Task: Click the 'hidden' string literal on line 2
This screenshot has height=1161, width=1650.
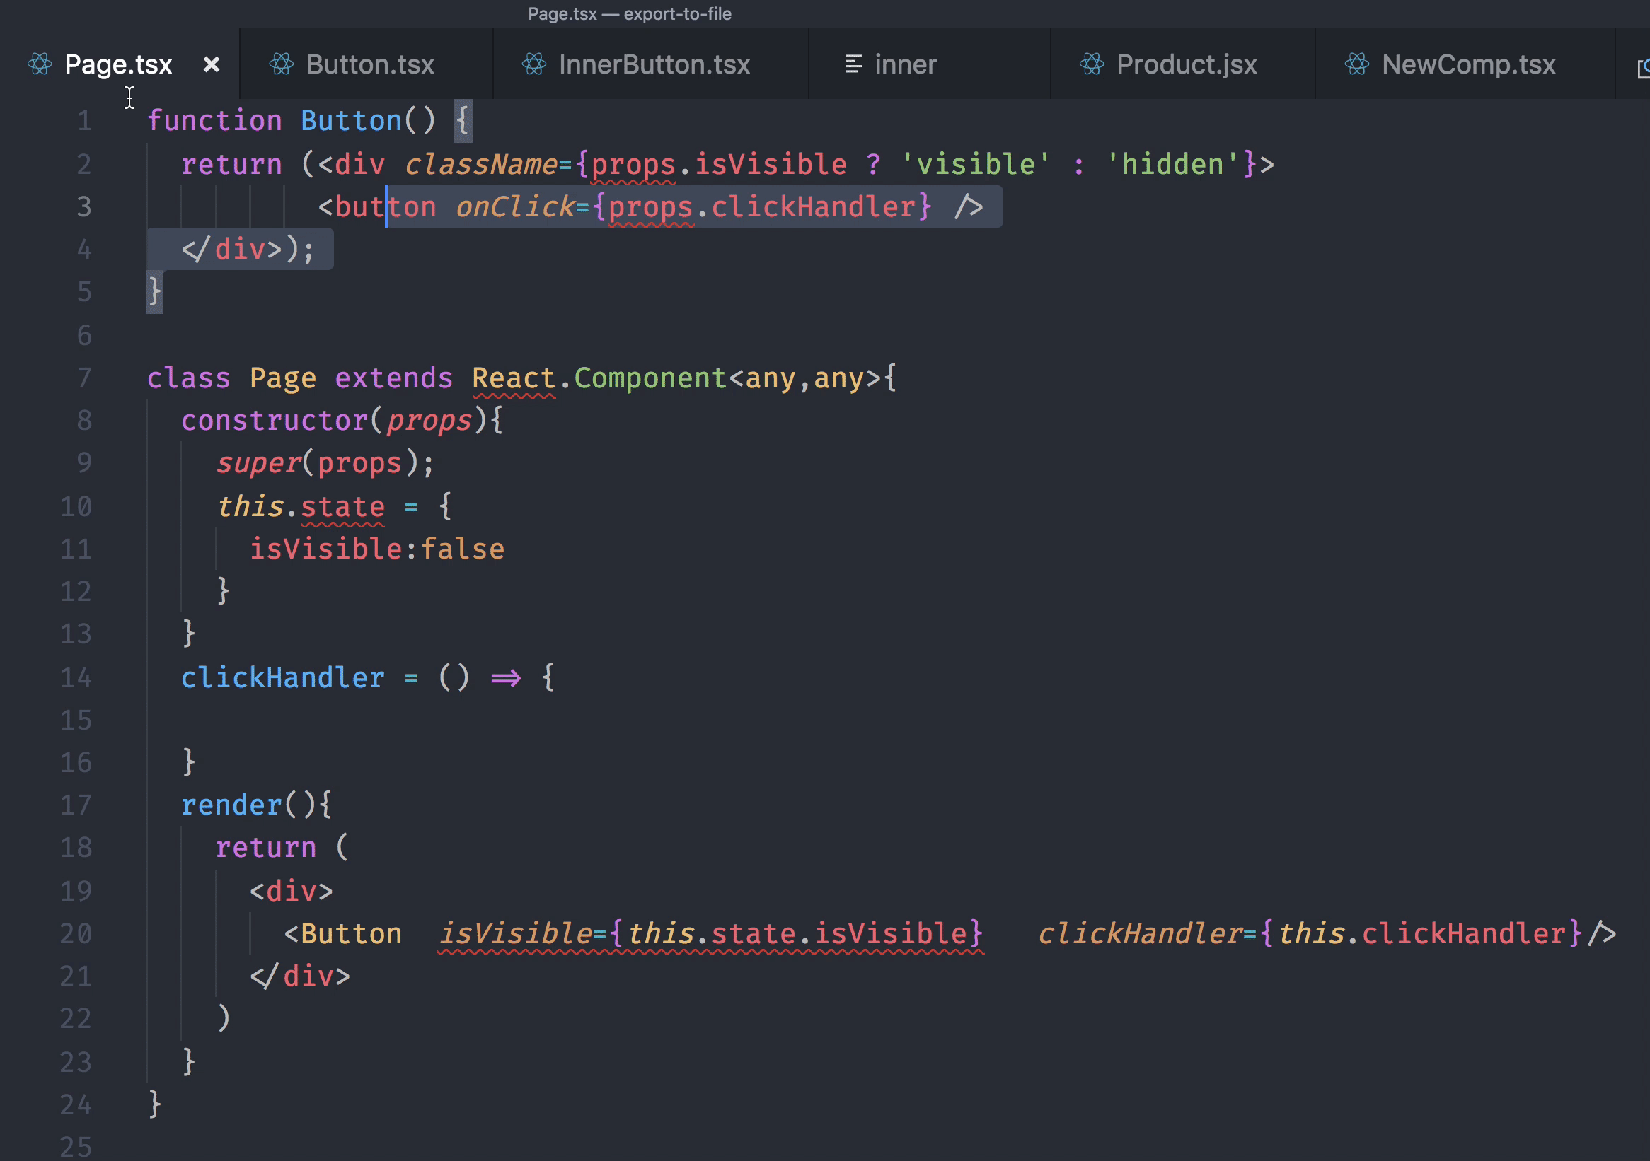Action: [x=1172, y=165]
